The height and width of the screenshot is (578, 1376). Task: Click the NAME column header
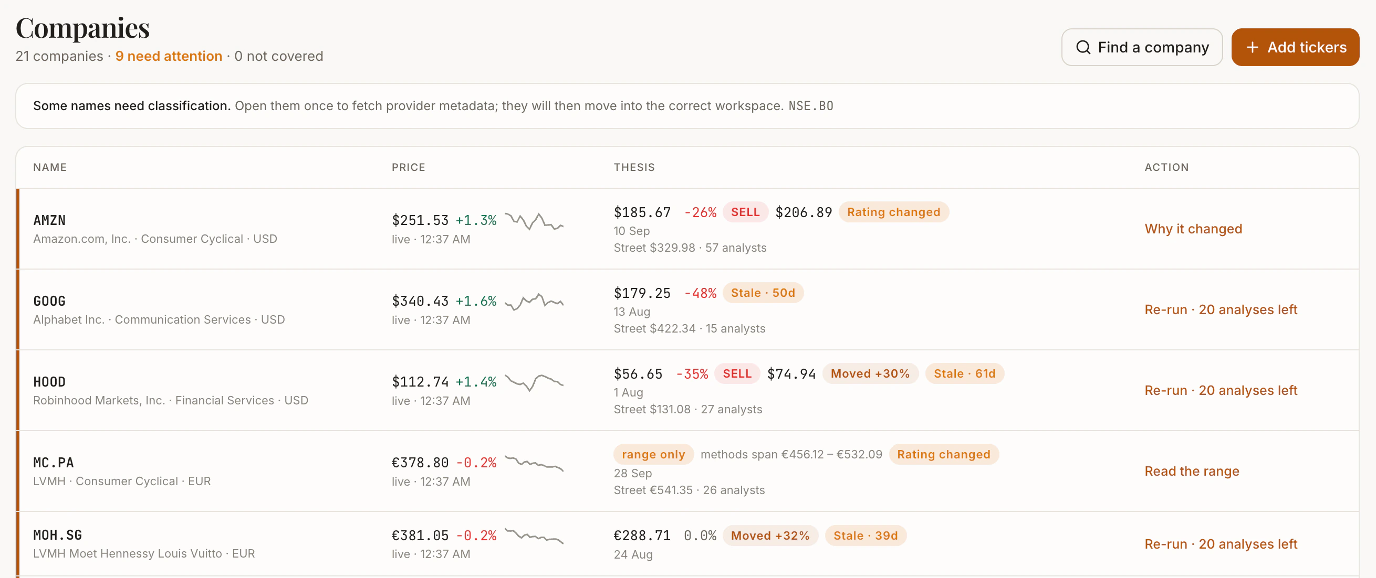[50, 167]
